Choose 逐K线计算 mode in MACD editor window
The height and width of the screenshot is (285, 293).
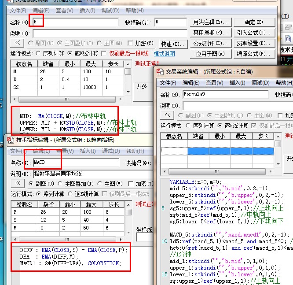(x=70, y=194)
